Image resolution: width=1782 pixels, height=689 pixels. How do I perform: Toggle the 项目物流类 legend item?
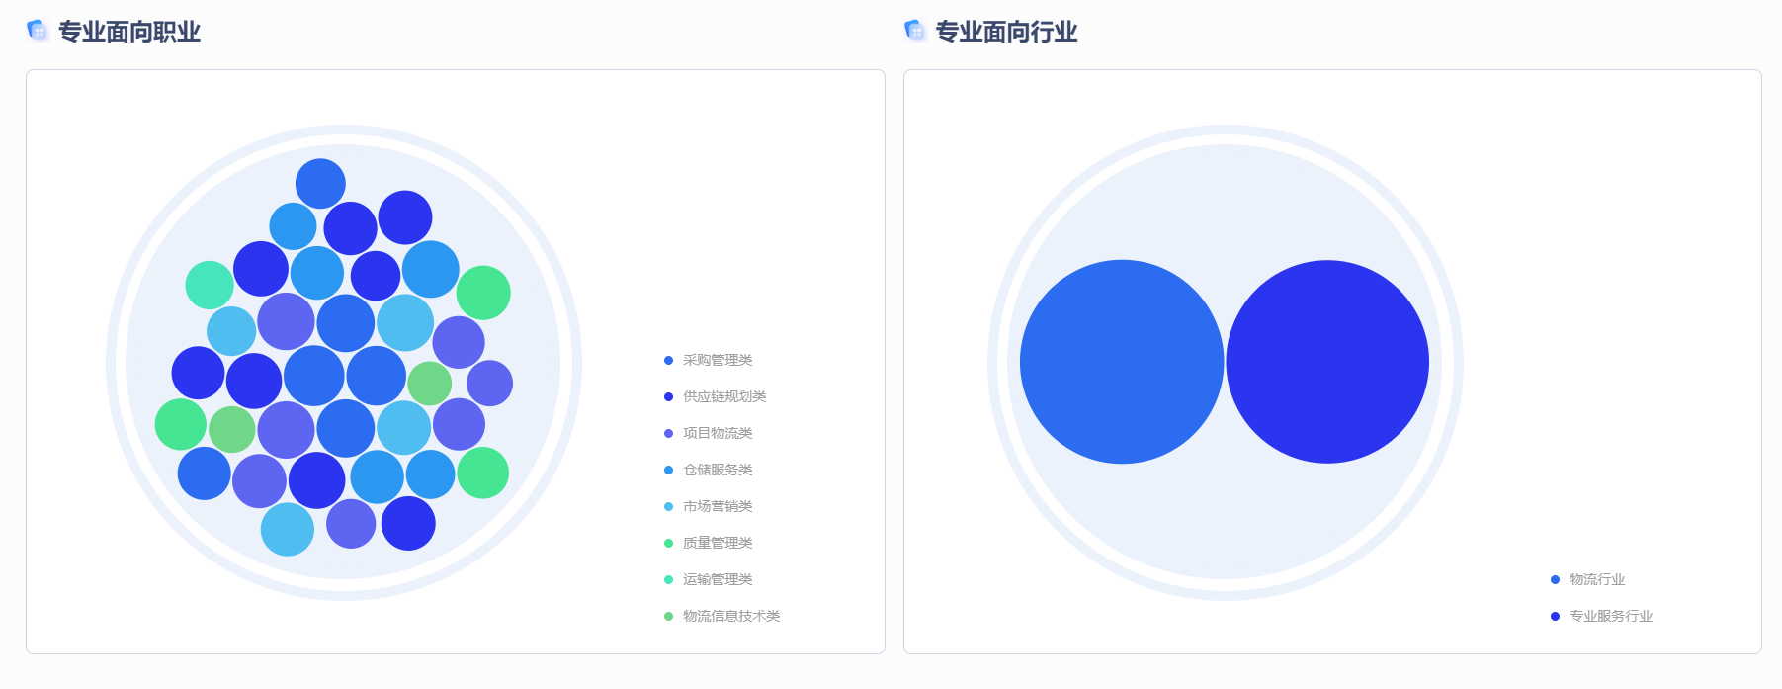(709, 433)
